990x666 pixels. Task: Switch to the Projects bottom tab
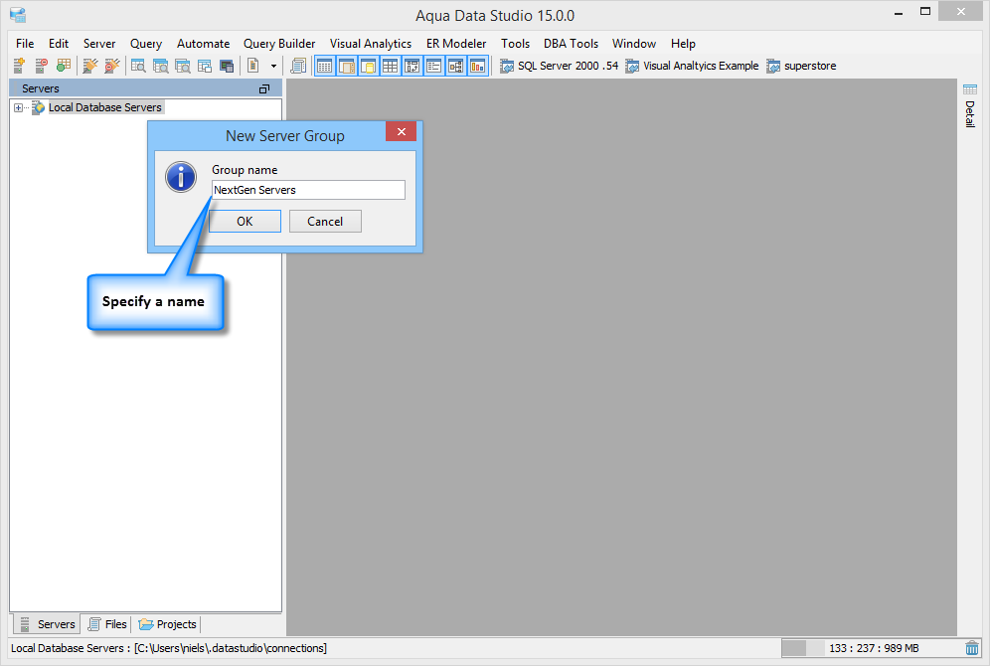(167, 624)
